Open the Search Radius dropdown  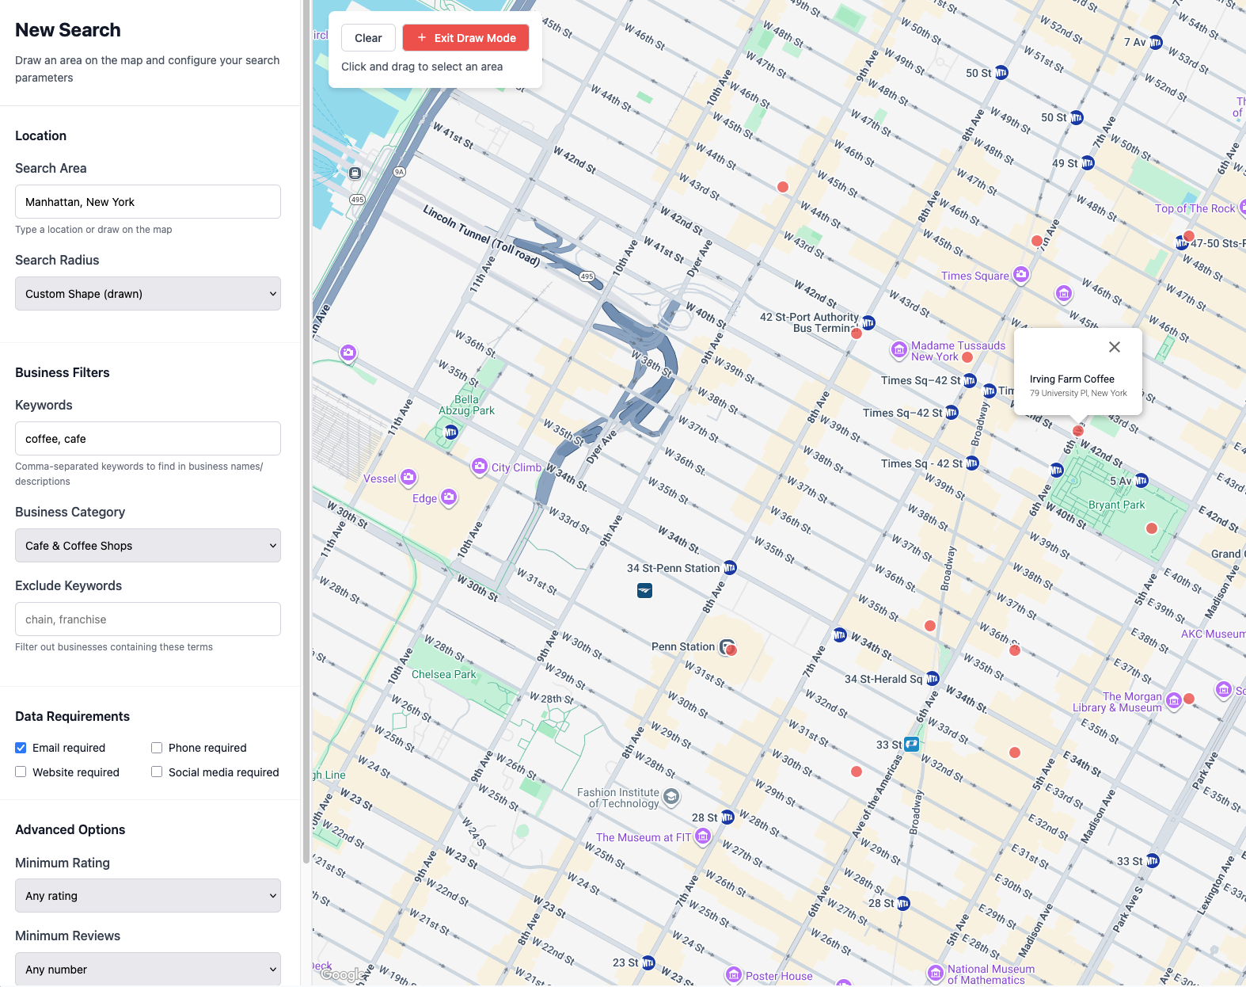[148, 294]
